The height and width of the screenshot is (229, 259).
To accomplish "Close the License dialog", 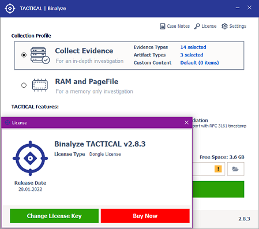I will pos(186,122).
